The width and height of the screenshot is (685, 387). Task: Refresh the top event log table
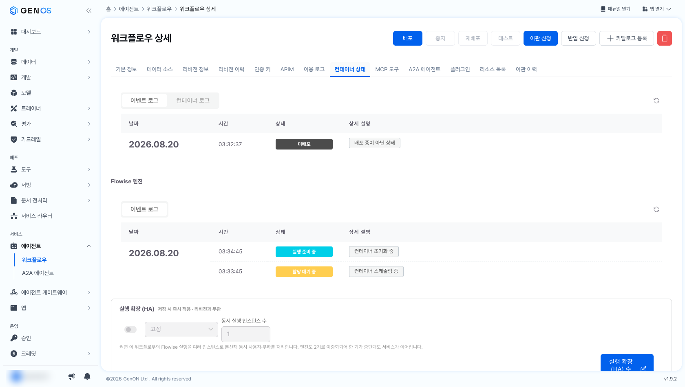[x=656, y=101]
